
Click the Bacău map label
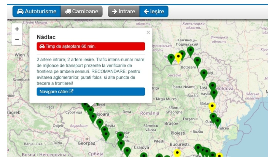[193, 96]
